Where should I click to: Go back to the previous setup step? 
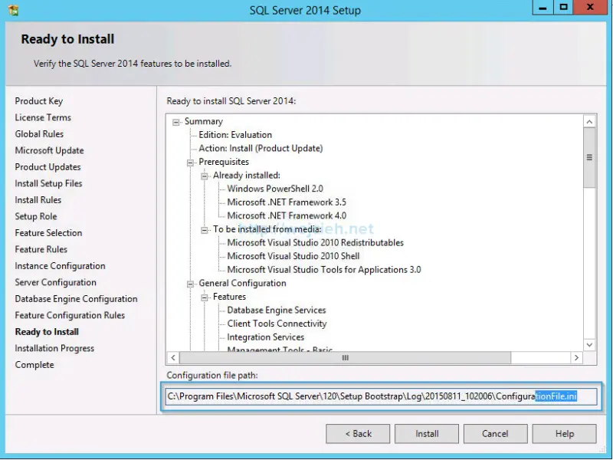pyautogui.click(x=358, y=433)
